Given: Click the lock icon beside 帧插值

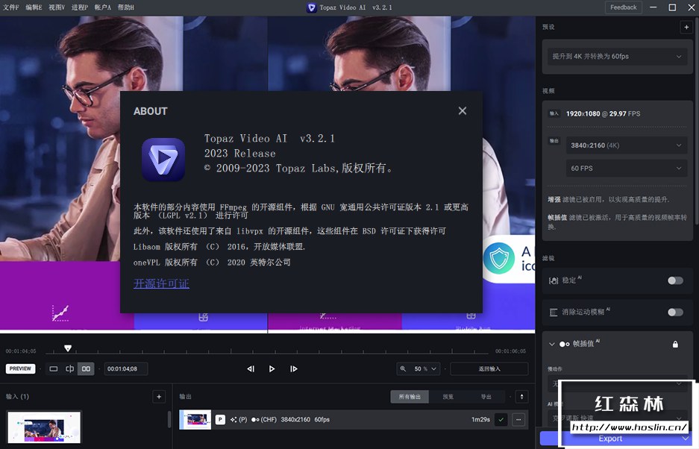Looking at the screenshot, I should pos(675,344).
